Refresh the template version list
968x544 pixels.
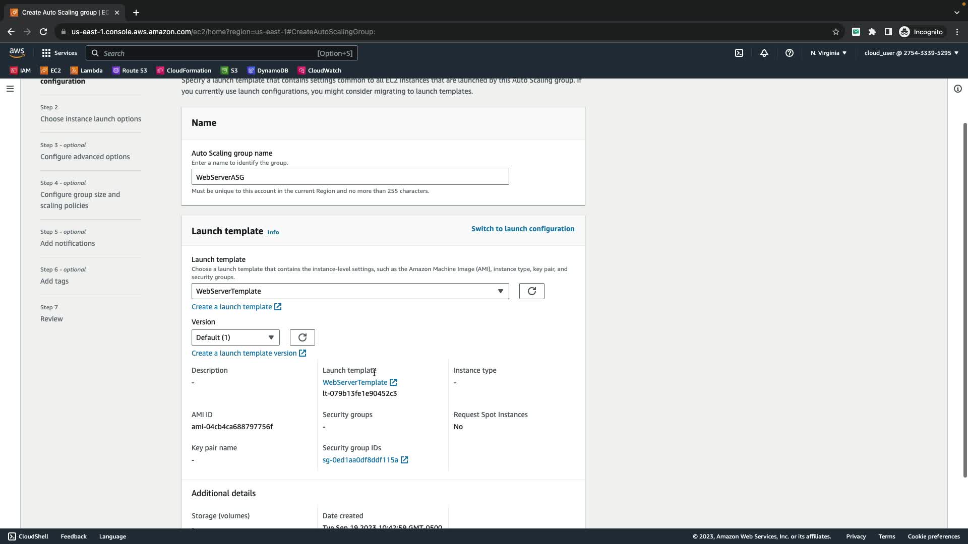coord(302,337)
